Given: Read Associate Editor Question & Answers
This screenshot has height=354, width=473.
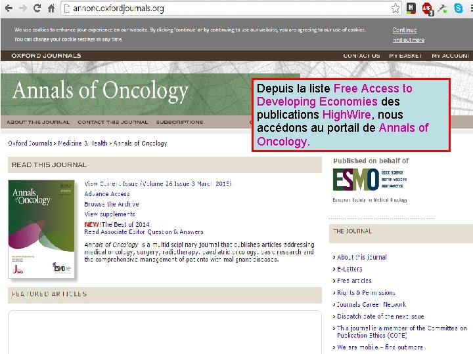Looking at the screenshot, I should [x=144, y=232].
